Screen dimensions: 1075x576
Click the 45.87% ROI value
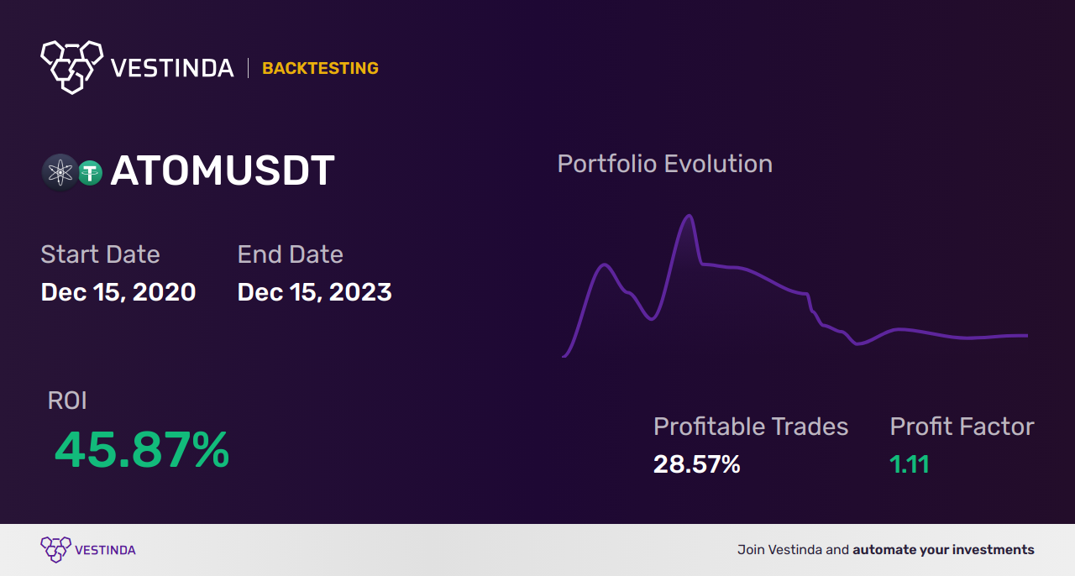142,450
